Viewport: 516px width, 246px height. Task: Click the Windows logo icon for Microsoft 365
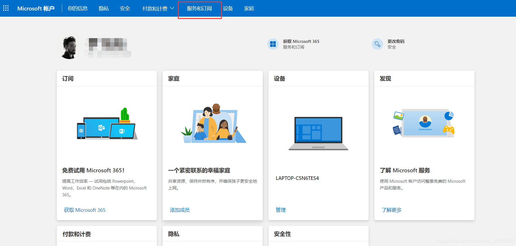273,44
